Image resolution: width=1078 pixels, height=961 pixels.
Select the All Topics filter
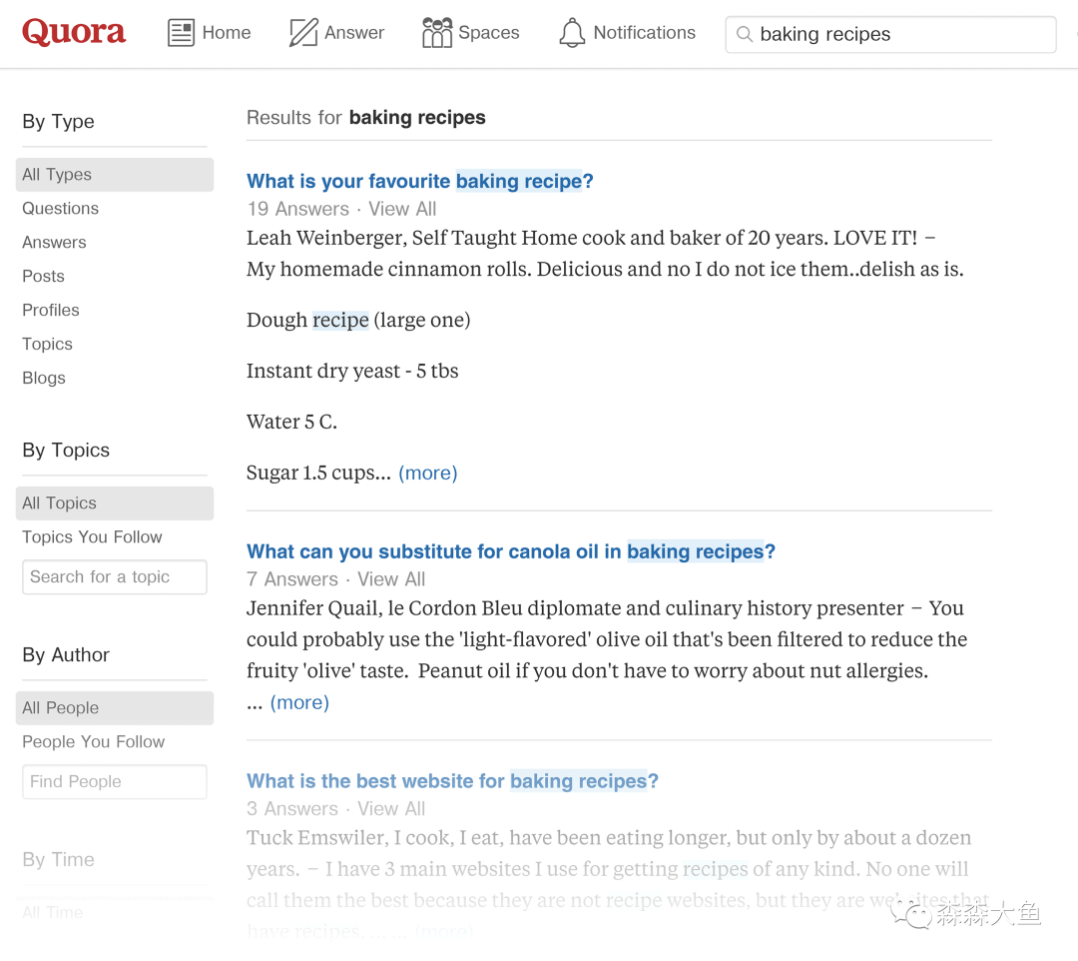(114, 503)
